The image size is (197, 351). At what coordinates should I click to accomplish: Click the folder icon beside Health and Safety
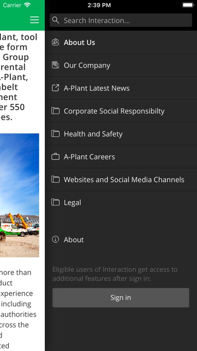pyautogui.click(x=56, y=134)
